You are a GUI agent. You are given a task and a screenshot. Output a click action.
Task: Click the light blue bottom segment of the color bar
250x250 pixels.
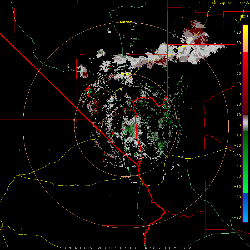coord(245,216)
